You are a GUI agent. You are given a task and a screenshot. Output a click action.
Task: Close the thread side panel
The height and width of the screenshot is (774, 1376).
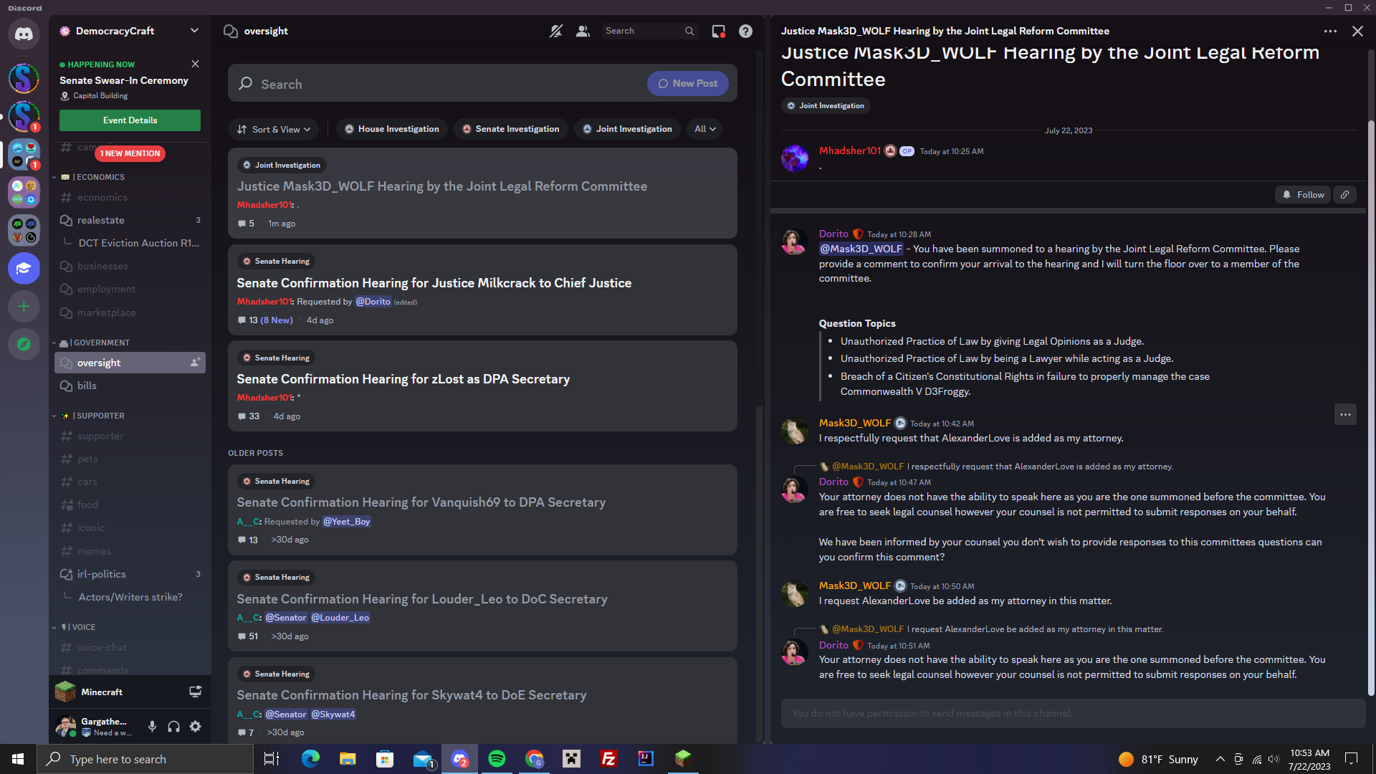point(1357,31)
